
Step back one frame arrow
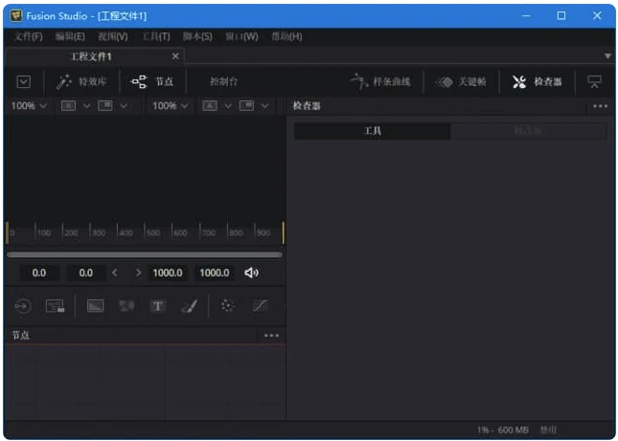[x=115, y=273]
